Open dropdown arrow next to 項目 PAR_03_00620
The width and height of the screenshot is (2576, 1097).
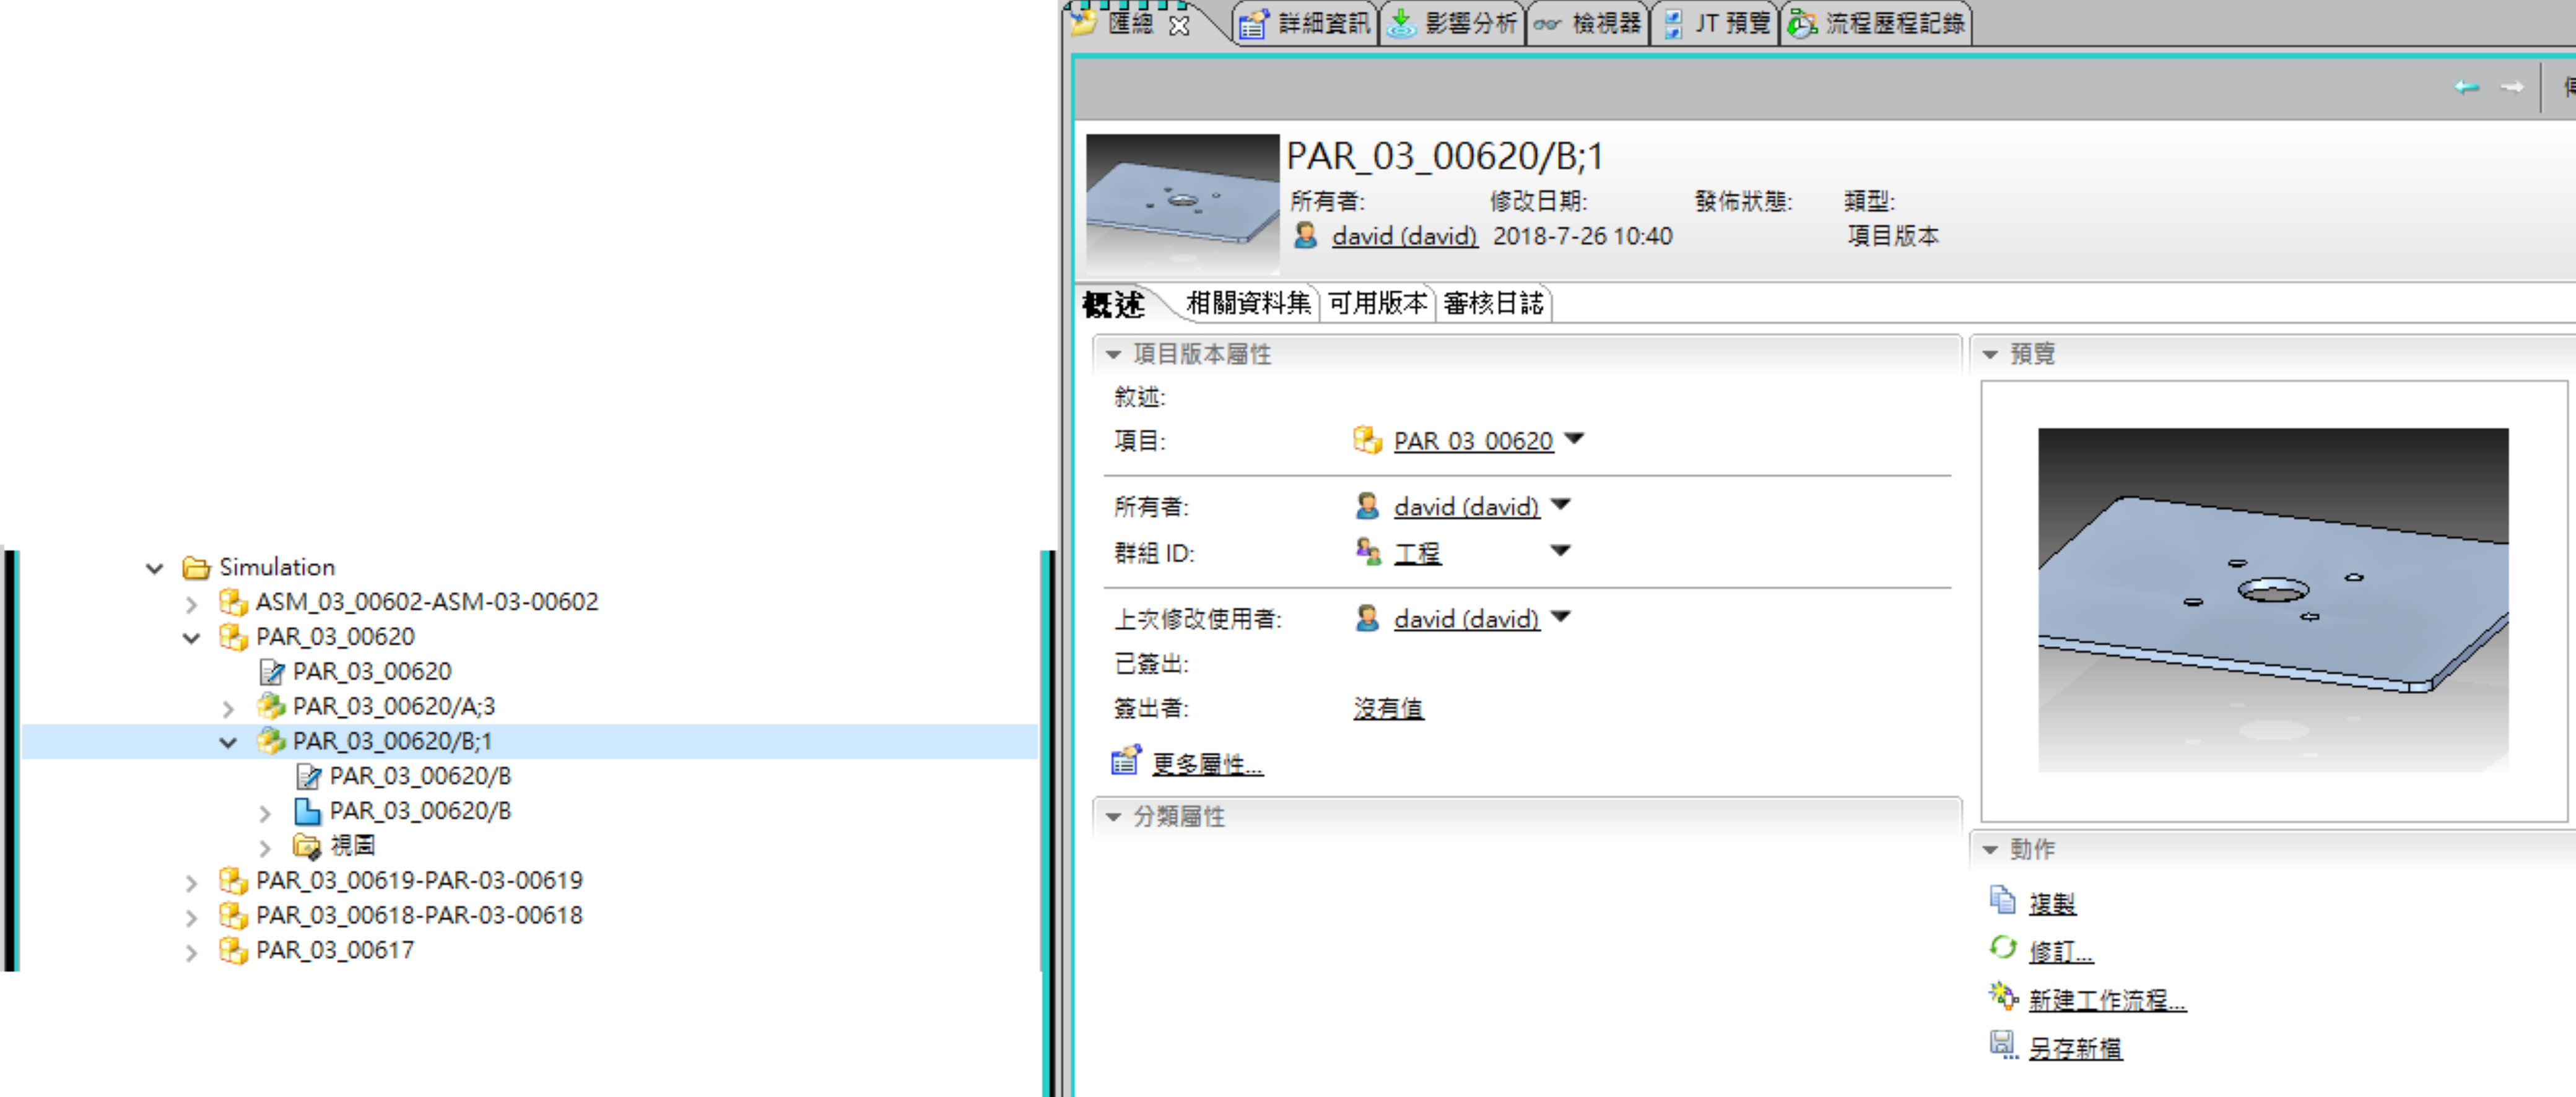[1574, 438]
